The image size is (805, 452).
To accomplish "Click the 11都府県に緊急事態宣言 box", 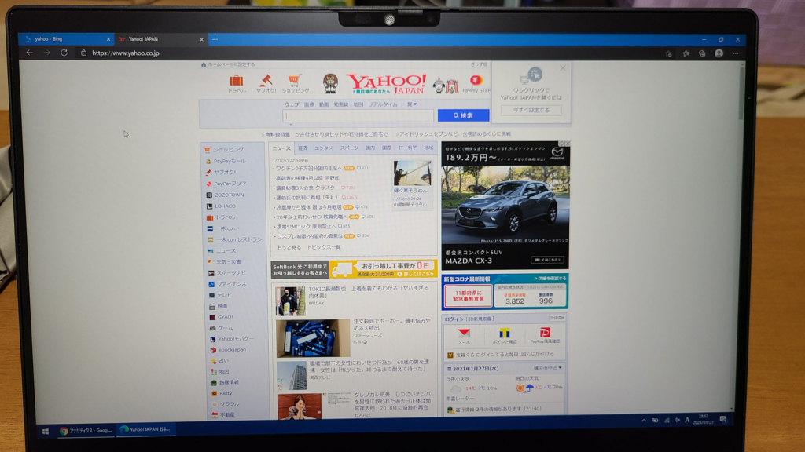I will point(468,296).
